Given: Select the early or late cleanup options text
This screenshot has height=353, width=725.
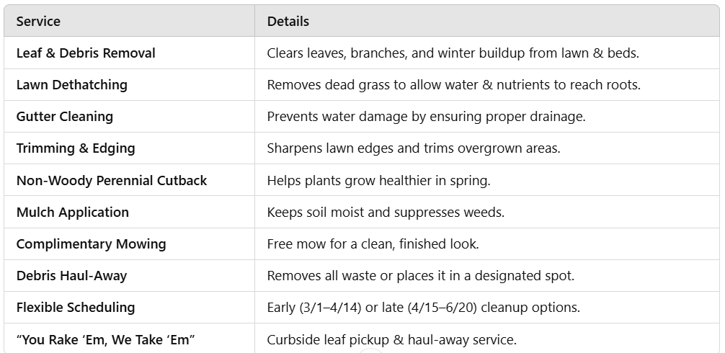Looking at the screenshot, I should pos(424,308).
